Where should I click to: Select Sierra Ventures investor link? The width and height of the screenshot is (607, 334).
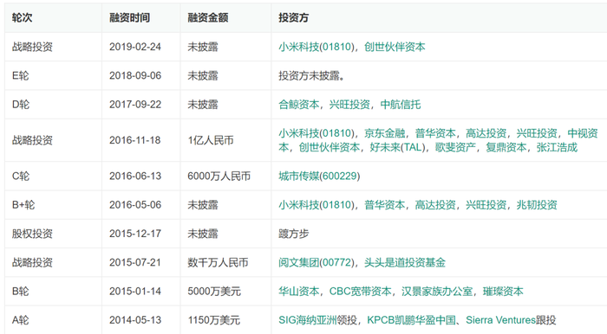(500, 320)
